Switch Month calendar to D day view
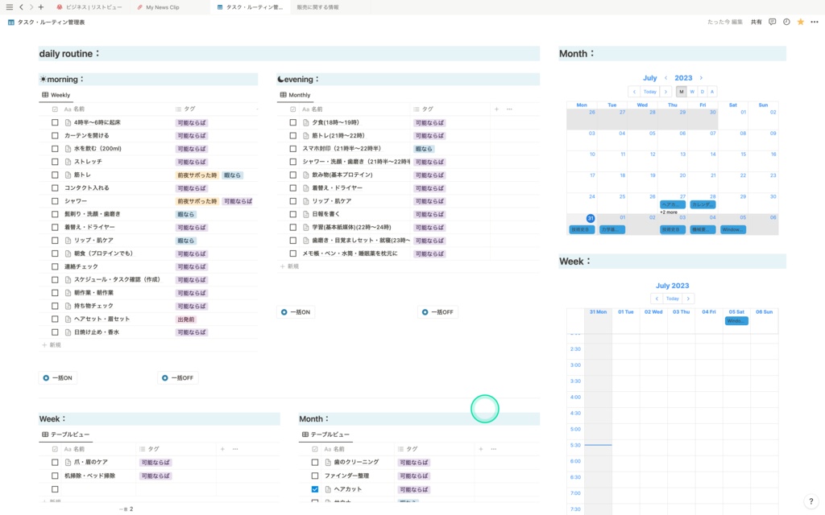The image size is (825, 515). [702, 92]
